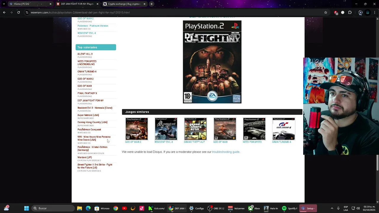Switch to OBS 31.1.2 in taskbar

tap(216, 208)
